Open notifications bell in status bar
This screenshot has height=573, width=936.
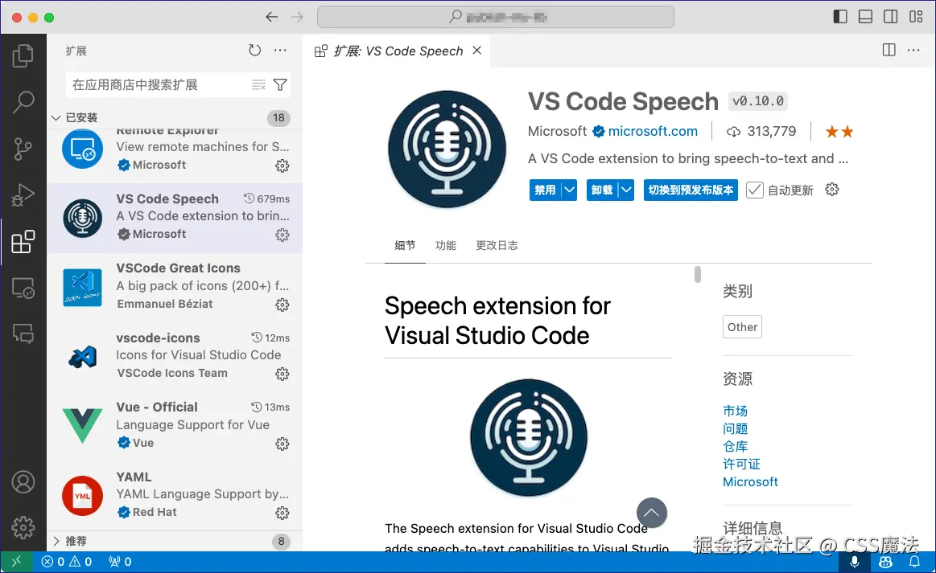click(914, 562)
